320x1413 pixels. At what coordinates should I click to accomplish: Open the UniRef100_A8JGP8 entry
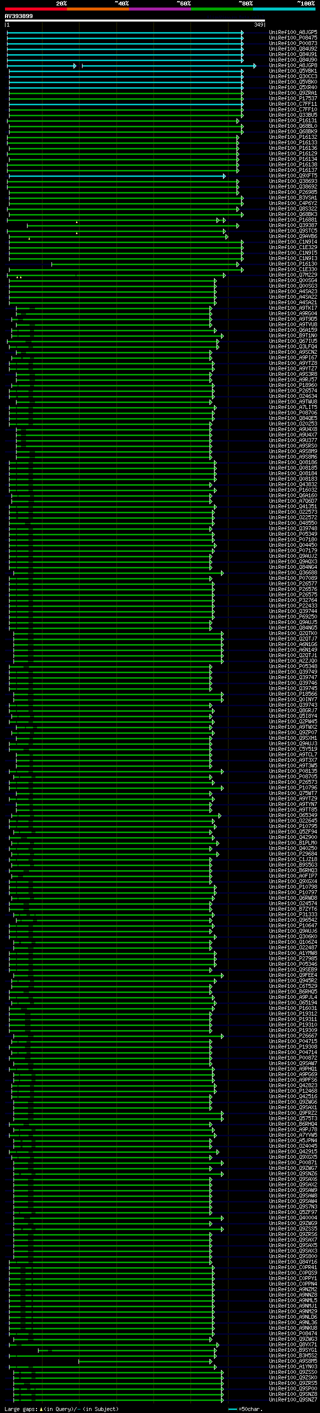[292, 65]
